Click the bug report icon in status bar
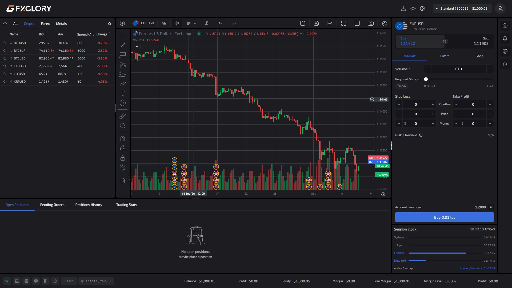Screen dimensions: 512x288 [x=55, y=281]
